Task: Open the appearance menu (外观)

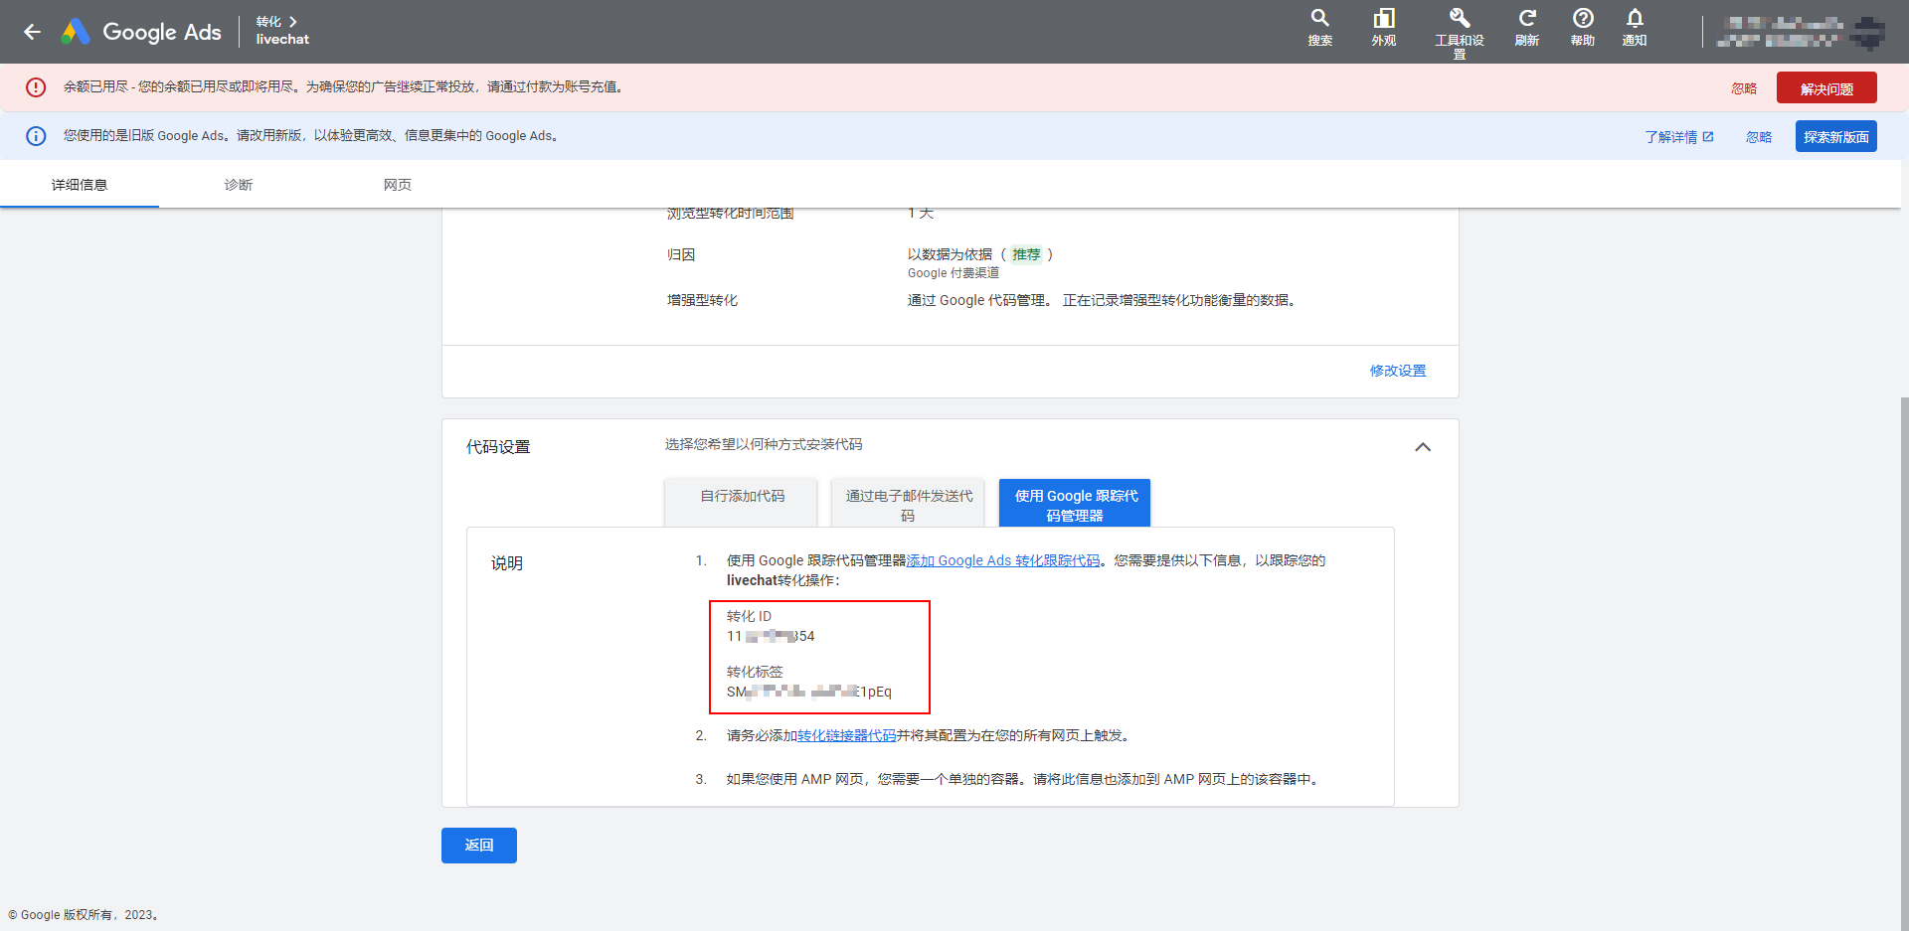Action: [x=1383, y=28]
